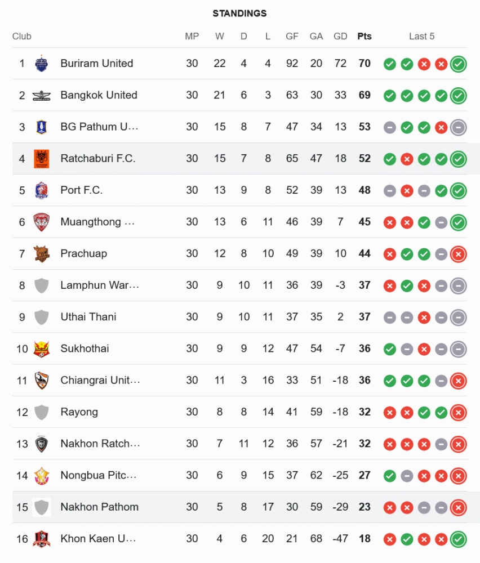This screenshot has height=563, width=480.
Task: Click the Sukhothai club crest
Action: pyautogui.click(x=42, y=348)
